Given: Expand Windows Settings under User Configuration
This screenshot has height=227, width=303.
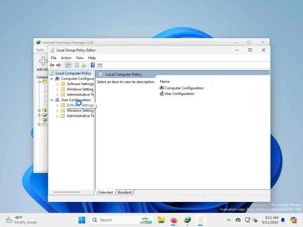Looking at the screenshot, I should 57,111.
